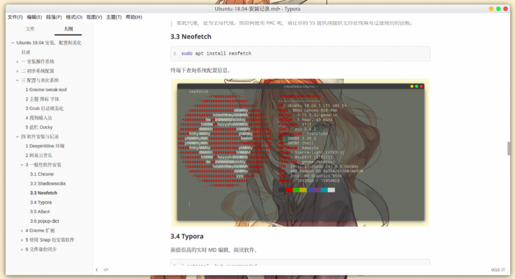
Task: Expand 二 初步系统配置 outline section
Action: tap(18, 71)
